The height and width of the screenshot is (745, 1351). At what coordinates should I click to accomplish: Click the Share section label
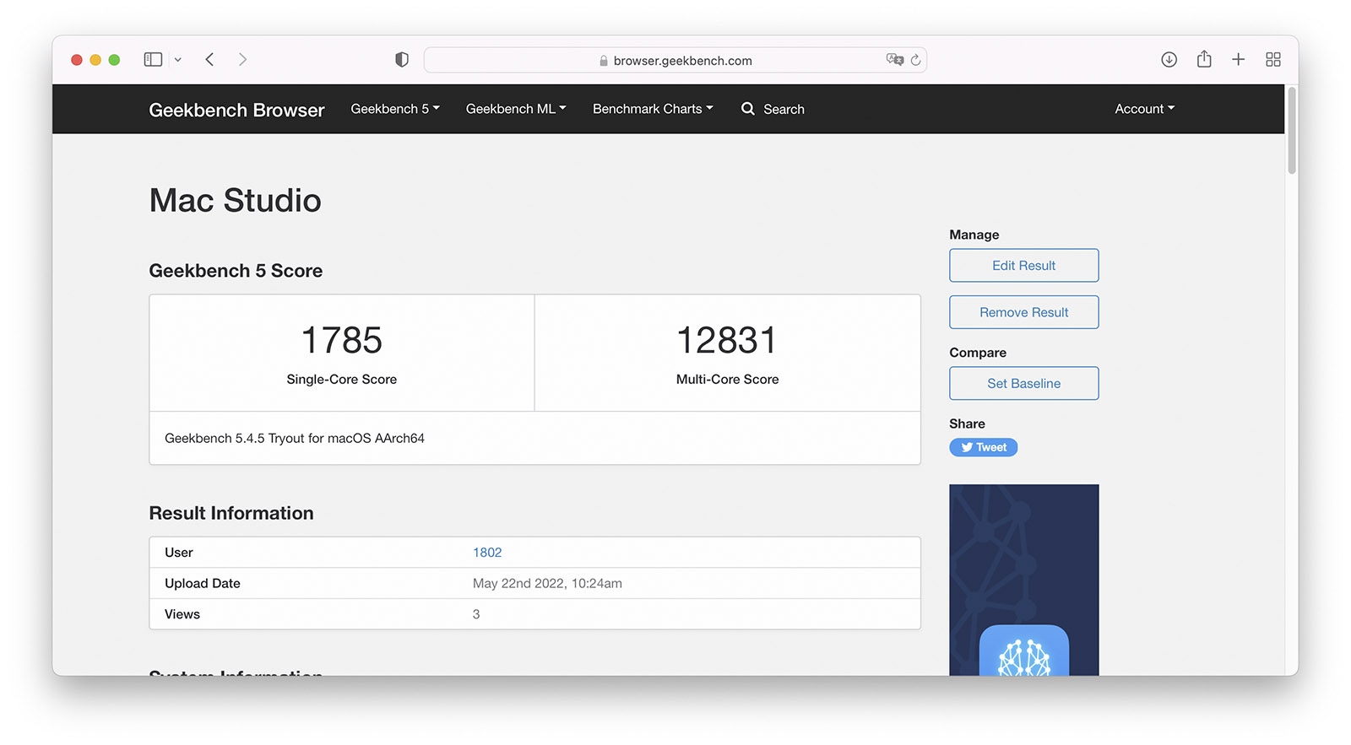pos(967,424)
